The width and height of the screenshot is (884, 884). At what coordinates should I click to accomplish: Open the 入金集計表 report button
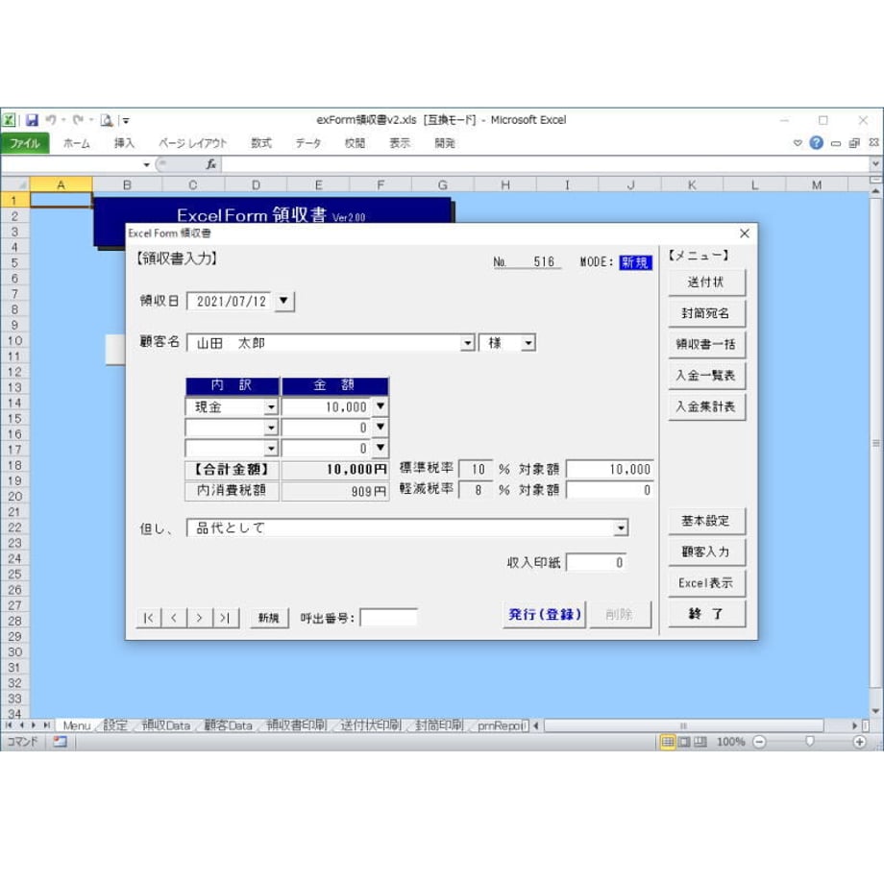click(707, 406)
